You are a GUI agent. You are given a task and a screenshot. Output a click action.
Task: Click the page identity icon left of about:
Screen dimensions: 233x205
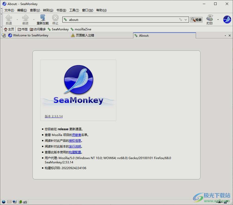65,20
